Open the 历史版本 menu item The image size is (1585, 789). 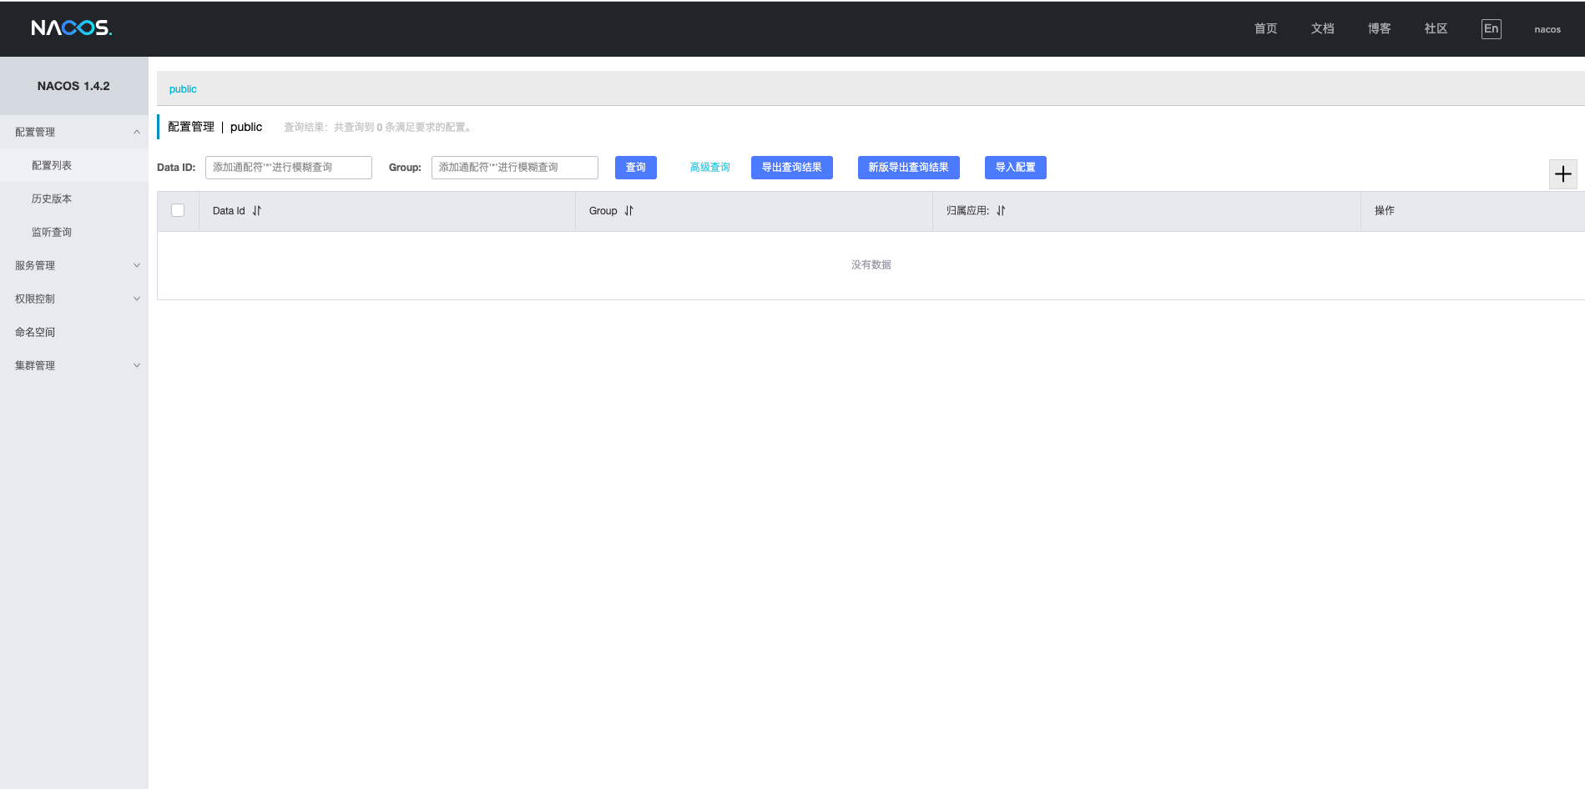coord(74,199)
